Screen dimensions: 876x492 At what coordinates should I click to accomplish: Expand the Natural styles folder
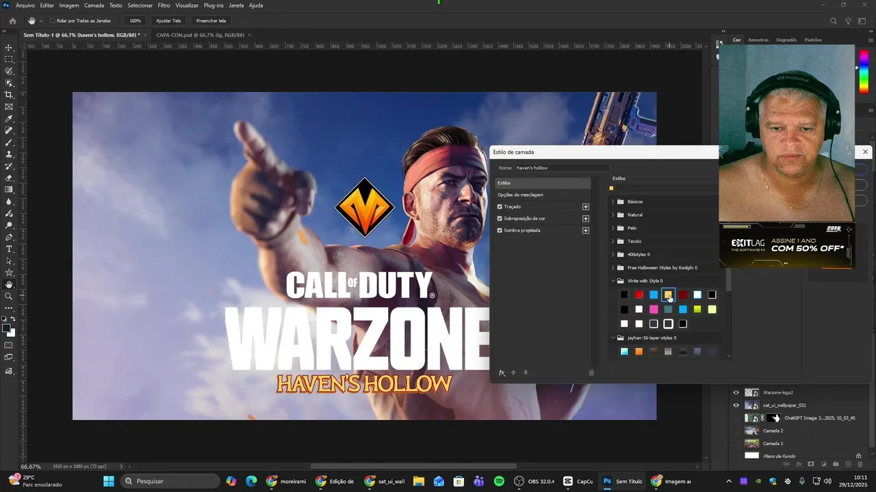coord(613,215)
